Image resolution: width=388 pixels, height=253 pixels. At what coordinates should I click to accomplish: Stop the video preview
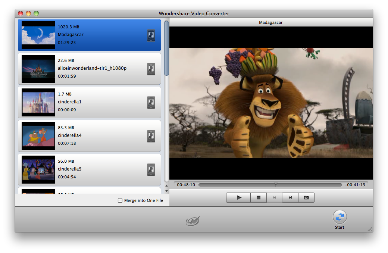click(x=258, y=197)
